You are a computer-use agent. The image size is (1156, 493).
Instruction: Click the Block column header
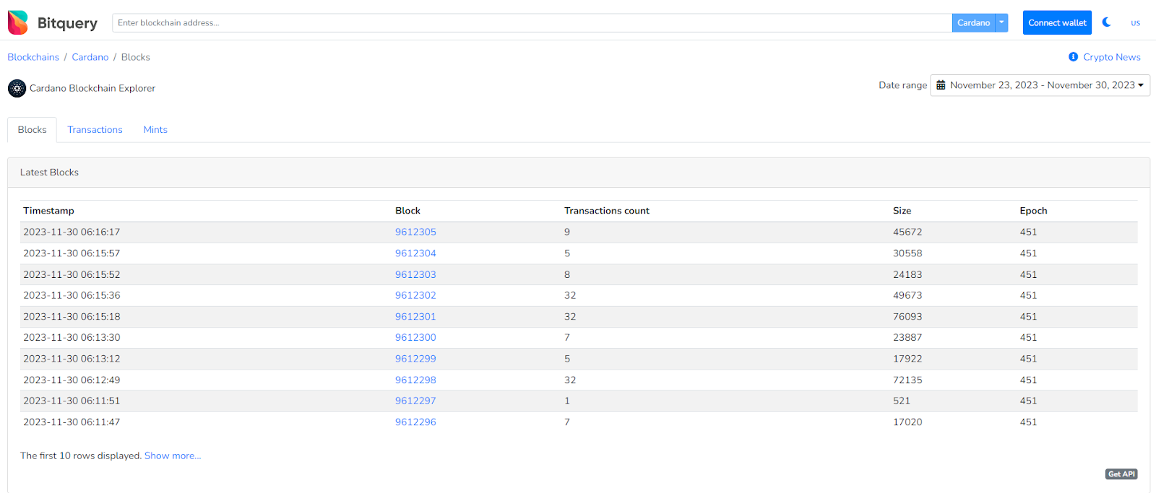tap(407, 211)
